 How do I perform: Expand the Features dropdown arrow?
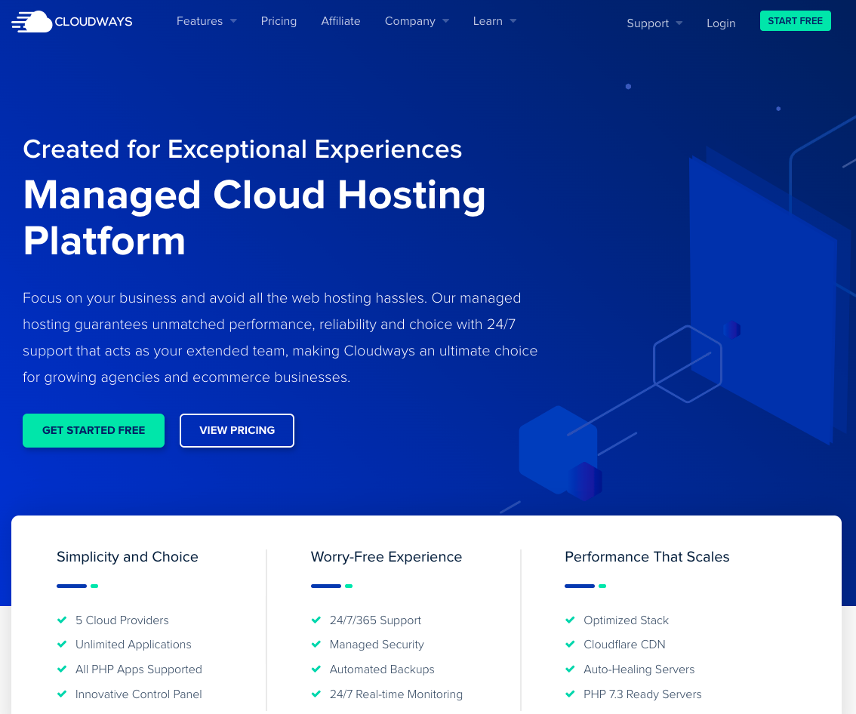point(234,21)
